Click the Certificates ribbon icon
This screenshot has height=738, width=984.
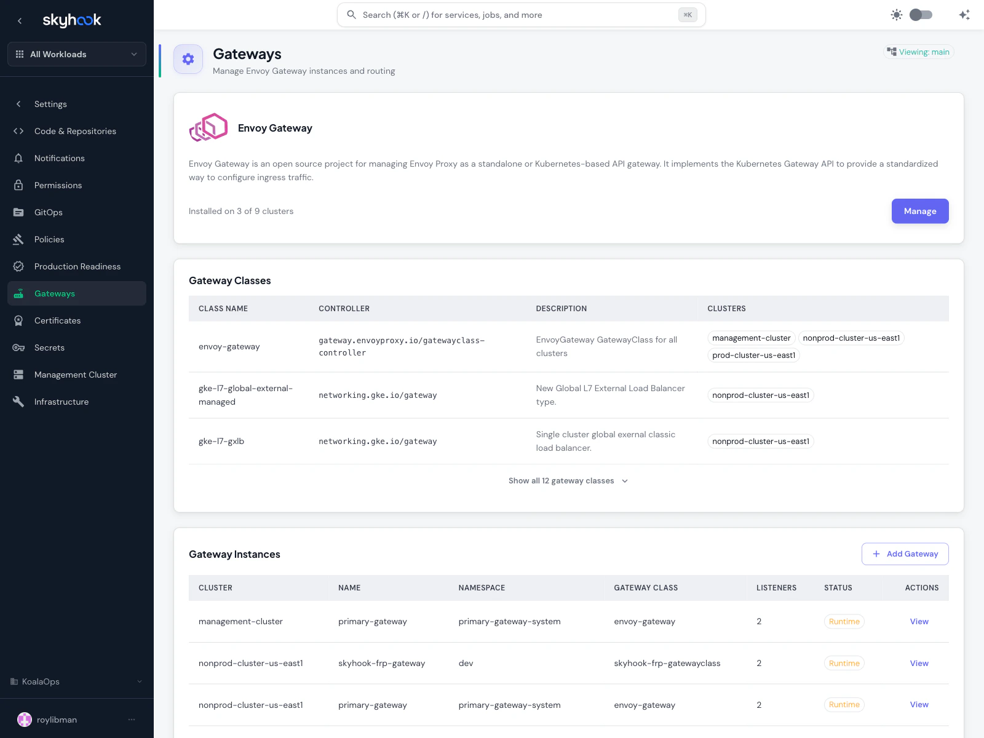(x=18, y=320)
